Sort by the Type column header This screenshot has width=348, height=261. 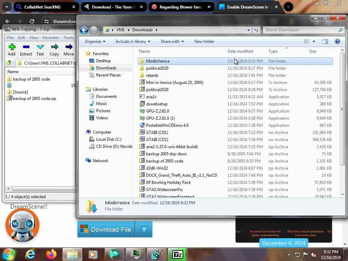pyautogui.click(x=273, y=51)
